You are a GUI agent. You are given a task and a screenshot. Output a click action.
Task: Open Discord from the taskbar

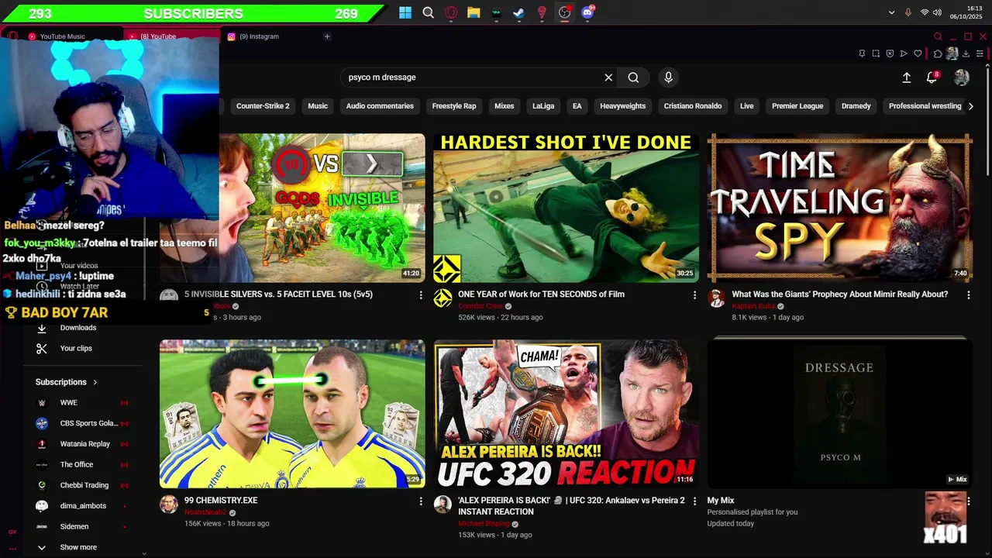pos(587,12)
